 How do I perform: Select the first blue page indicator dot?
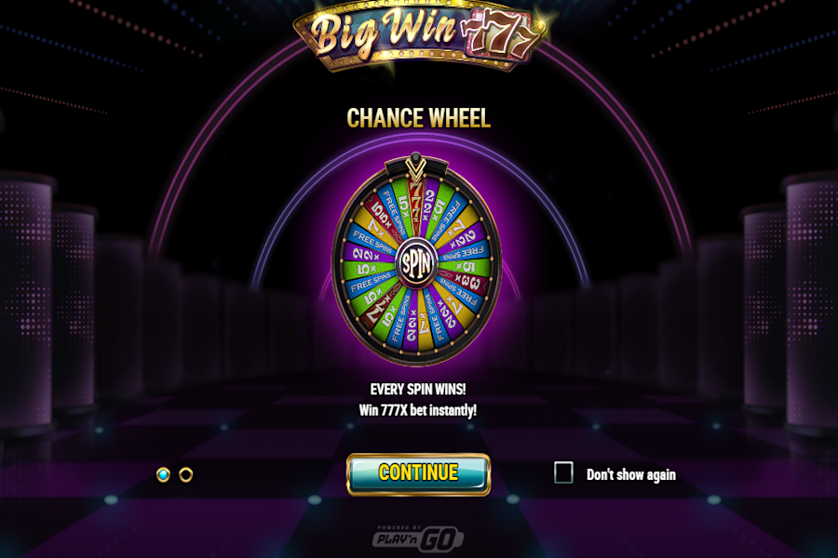[163, 474]
